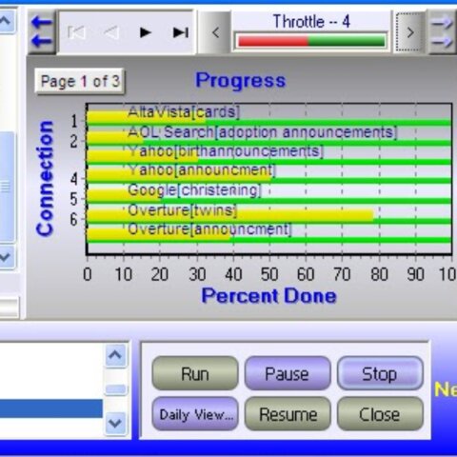Click the double right arrows icon

[x=442, y=31]
